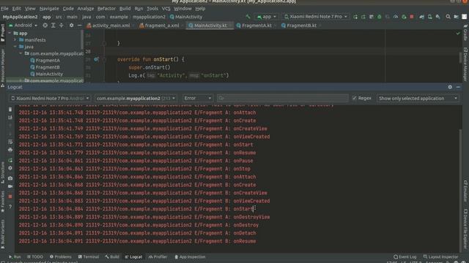The image size is (469, 263).
Task: Open the App Inspection tool window
Action: coord(190,256)
